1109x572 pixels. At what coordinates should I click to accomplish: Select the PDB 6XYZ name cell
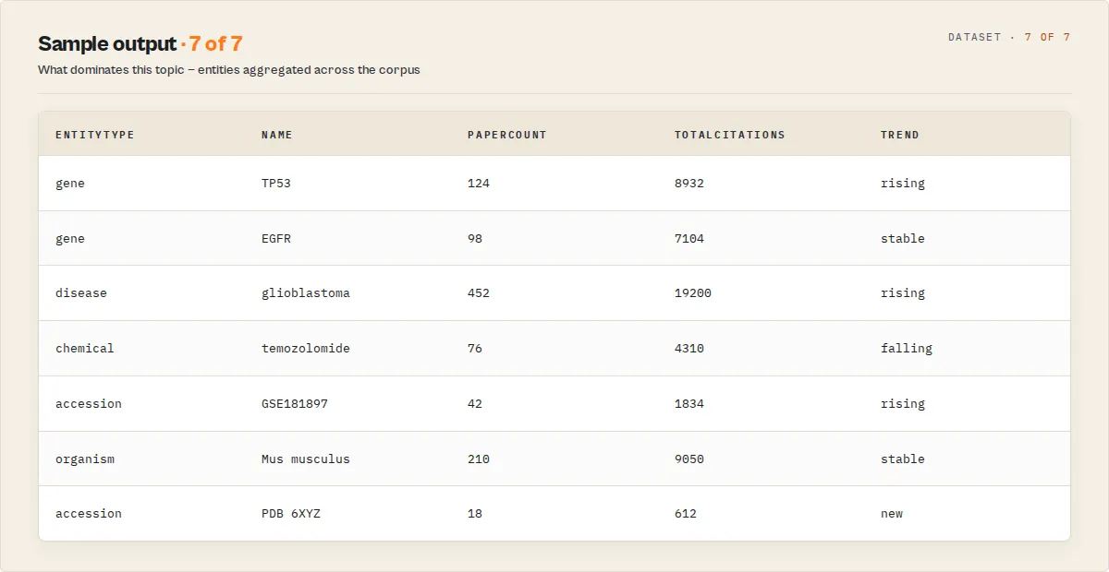point(291,514)
